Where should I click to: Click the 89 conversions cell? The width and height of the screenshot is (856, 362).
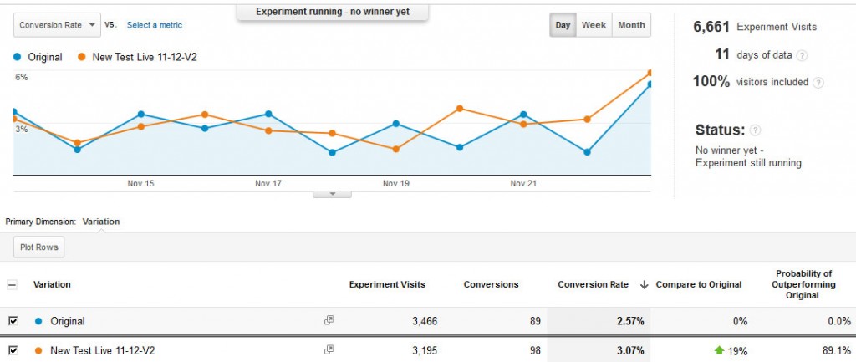(x=535, y=322)
